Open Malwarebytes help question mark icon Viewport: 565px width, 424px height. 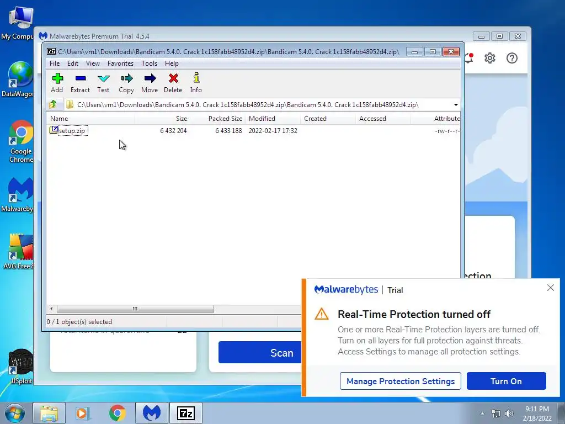tap(511, 58)
